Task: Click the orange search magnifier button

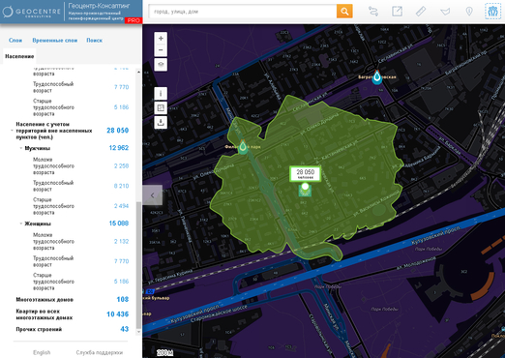Action: point(344,12)
